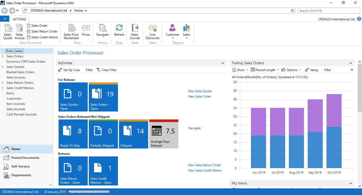Click Filter in Trailing Sales Orders
Screen dimensions: 362x195
click(328, 70)
